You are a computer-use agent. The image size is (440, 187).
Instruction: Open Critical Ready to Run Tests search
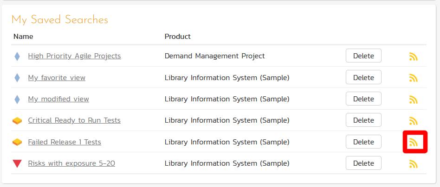point(74,120)
